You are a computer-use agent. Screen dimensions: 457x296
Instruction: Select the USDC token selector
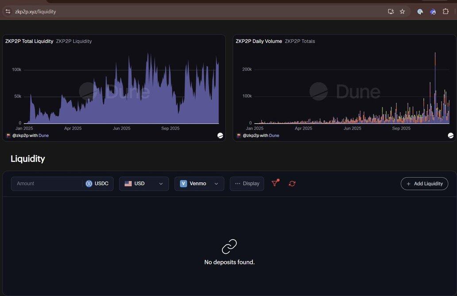[97, 183]
